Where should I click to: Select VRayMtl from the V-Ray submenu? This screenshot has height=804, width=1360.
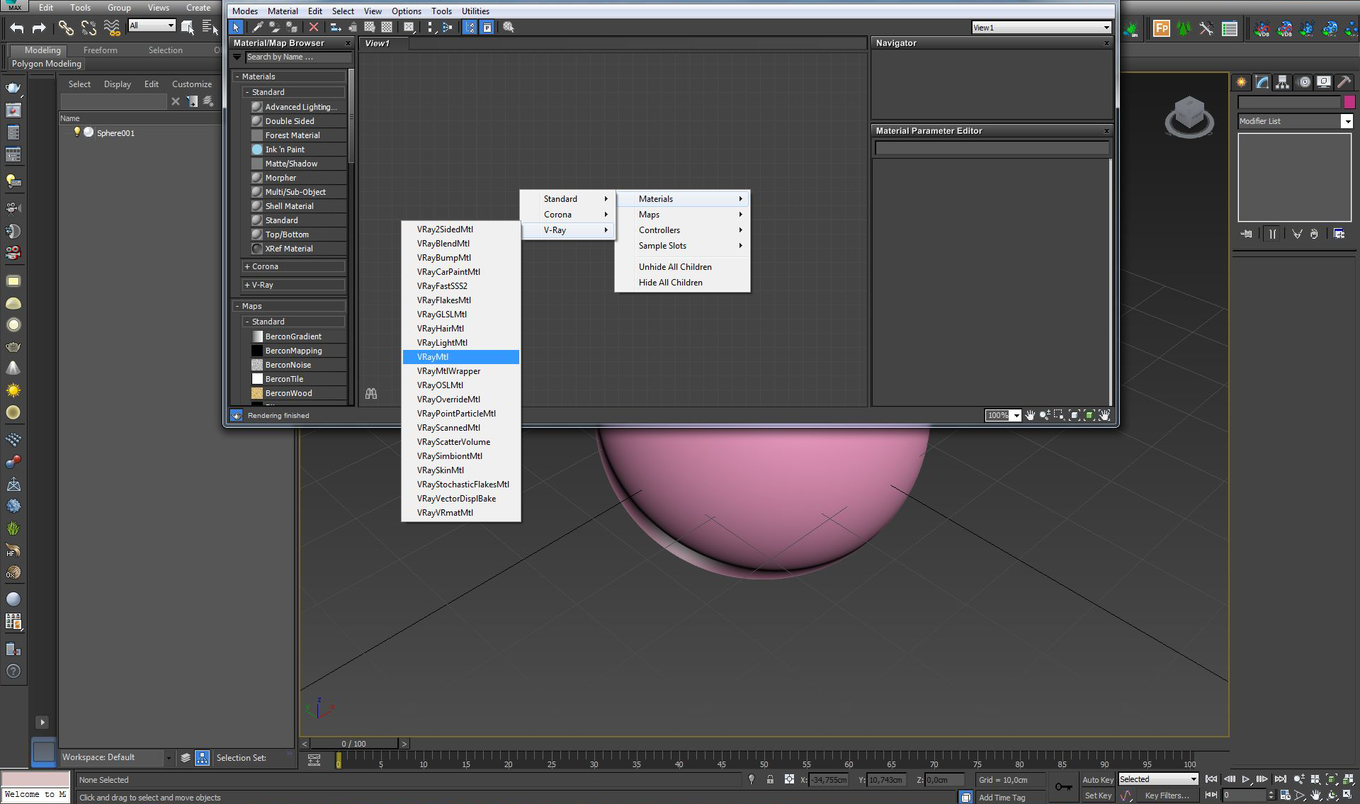(x=460, y=357)
